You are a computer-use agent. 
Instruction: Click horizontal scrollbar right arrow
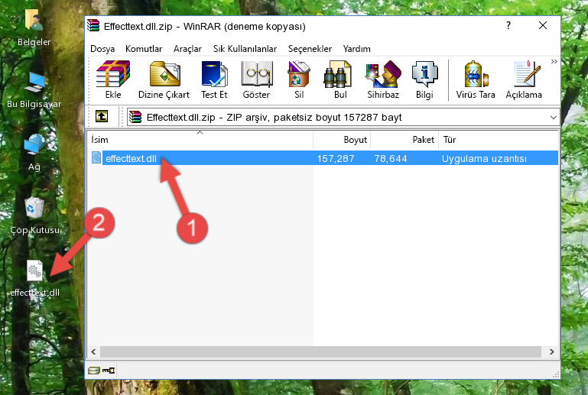point(551,351)
